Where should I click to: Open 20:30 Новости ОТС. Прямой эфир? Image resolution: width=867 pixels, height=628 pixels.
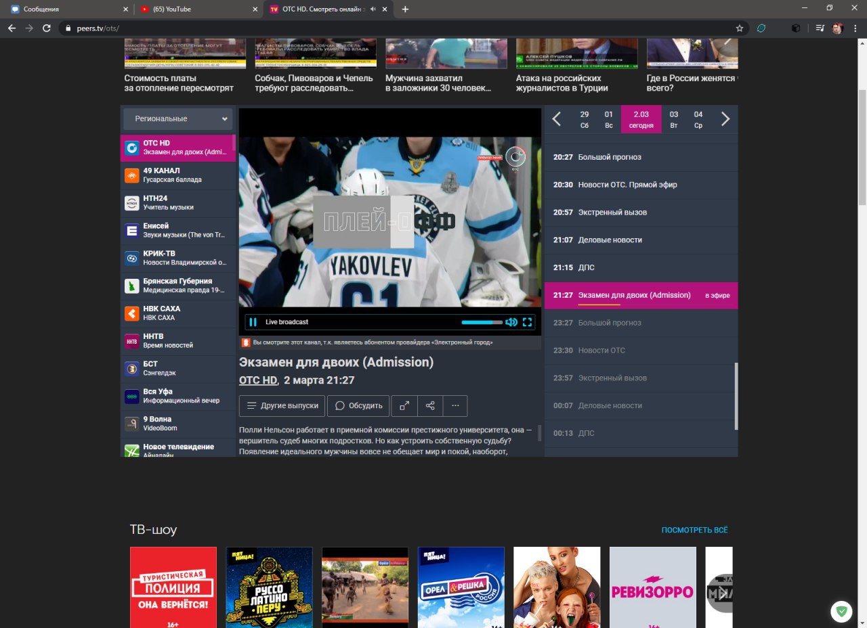point(641,185)
